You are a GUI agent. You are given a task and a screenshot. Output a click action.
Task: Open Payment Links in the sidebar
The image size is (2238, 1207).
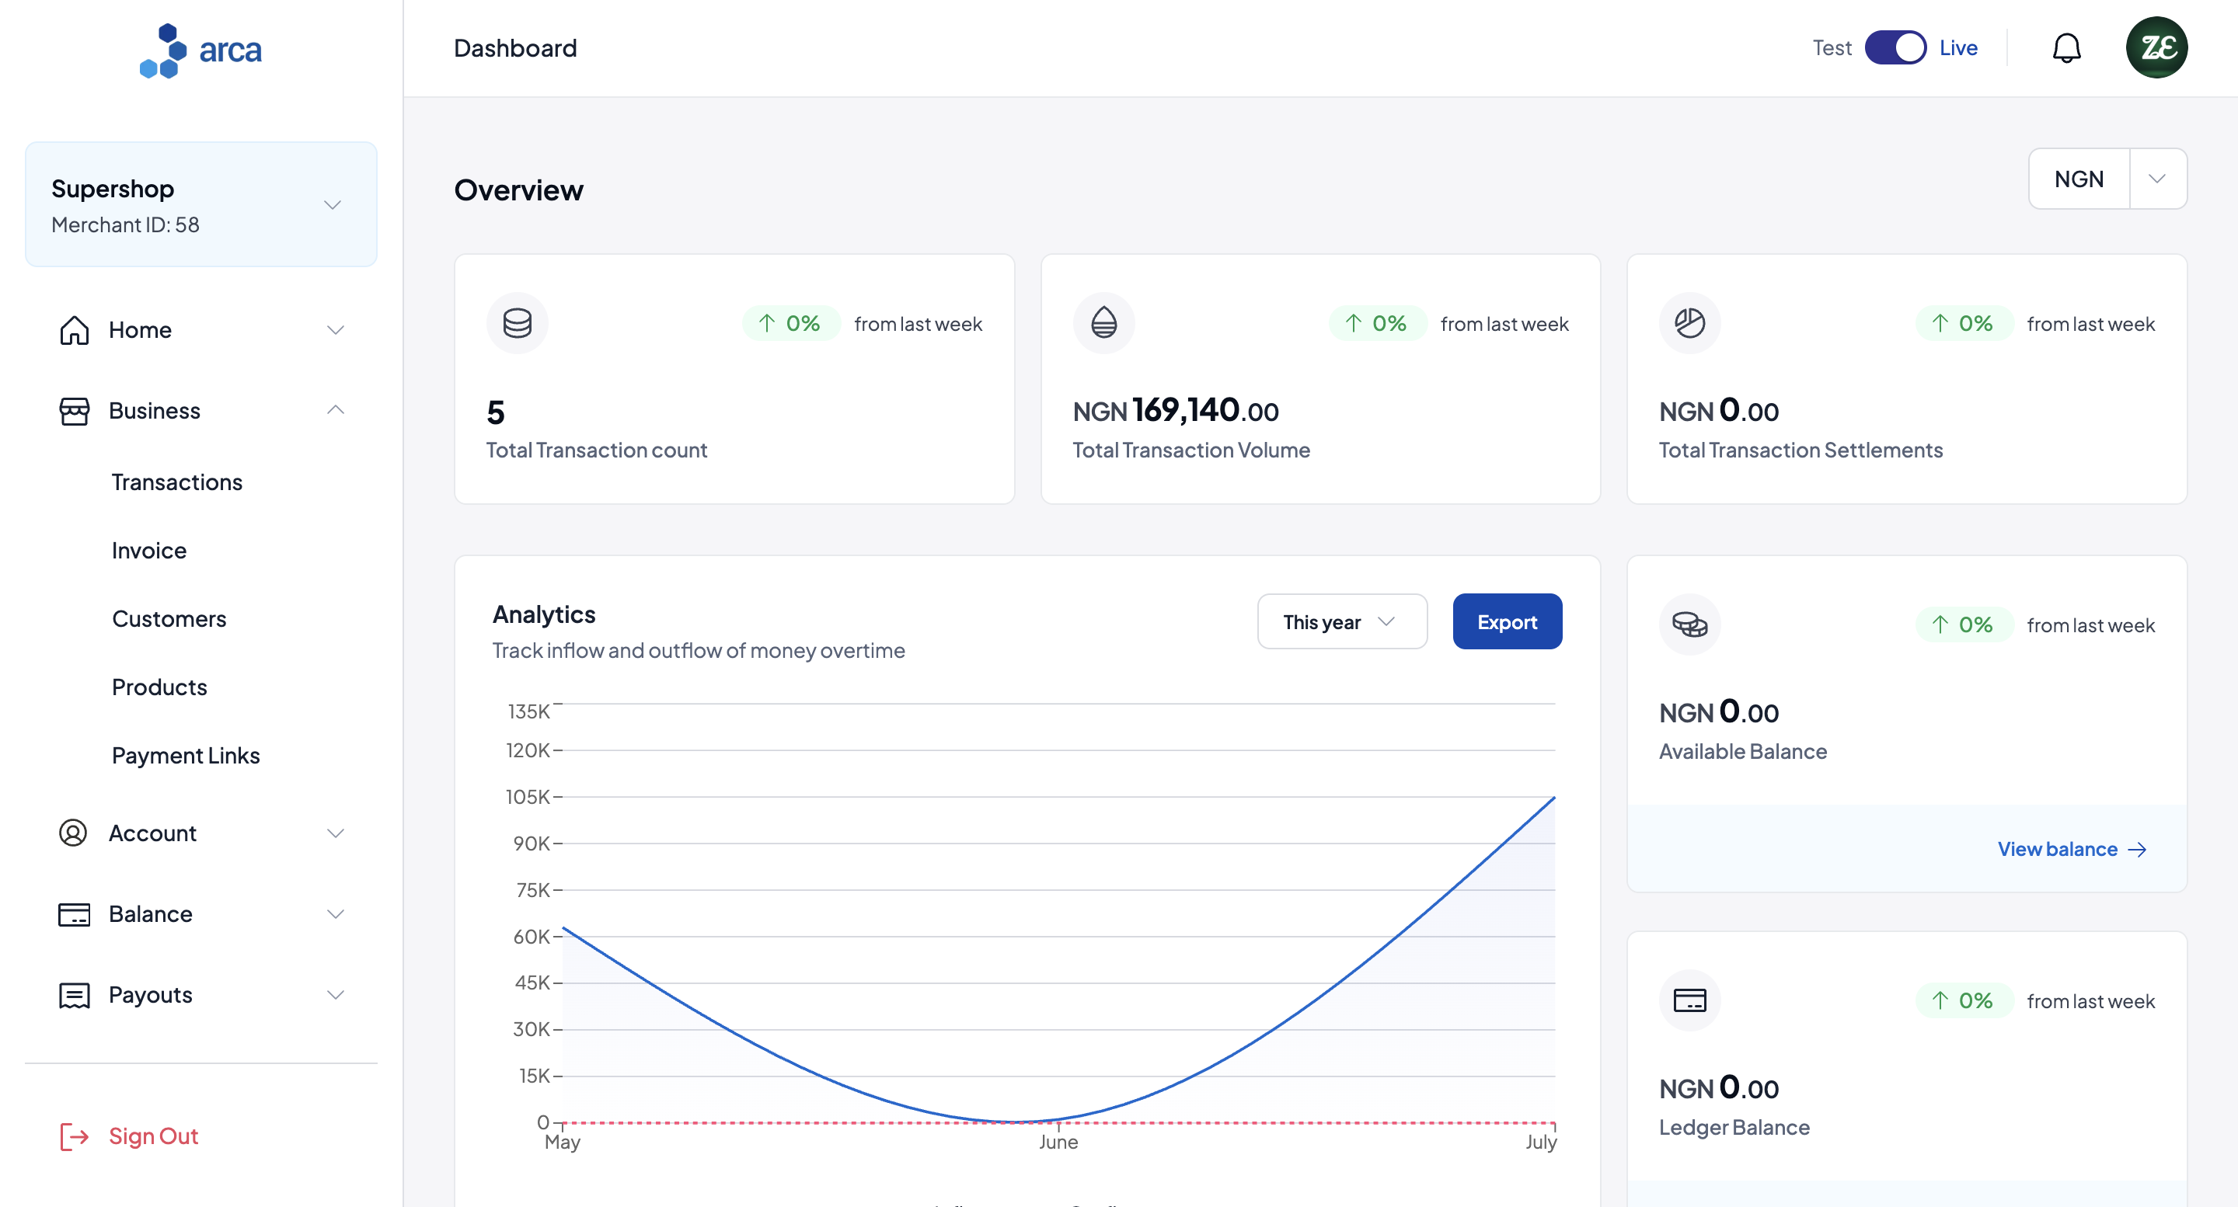coord(186,756)
